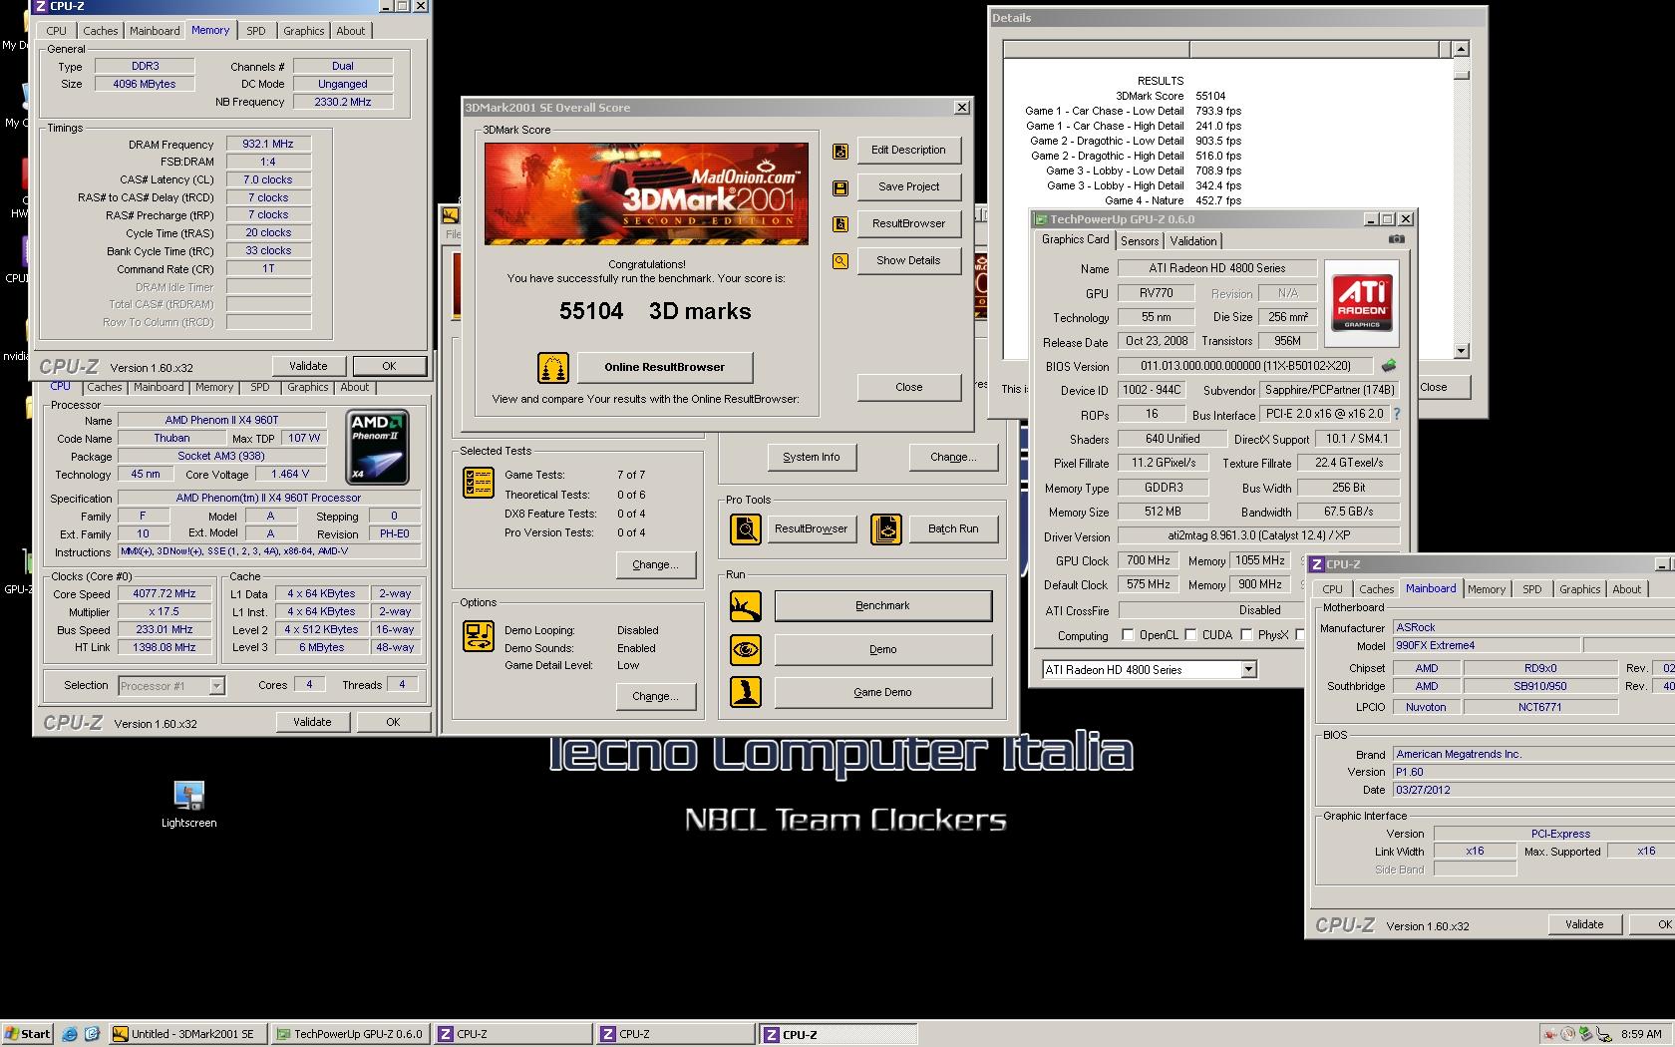The image size is (1675, 1047).
Task: Click the GPU-Z BIOS save chip icon
Action: (1389, 366)
